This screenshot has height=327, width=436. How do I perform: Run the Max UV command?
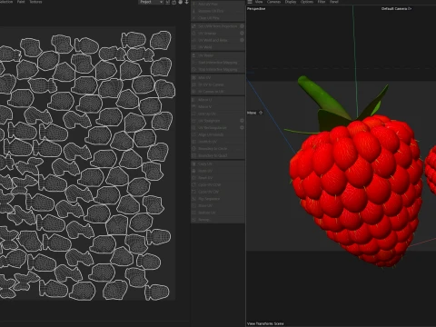[x=217, y=78]
